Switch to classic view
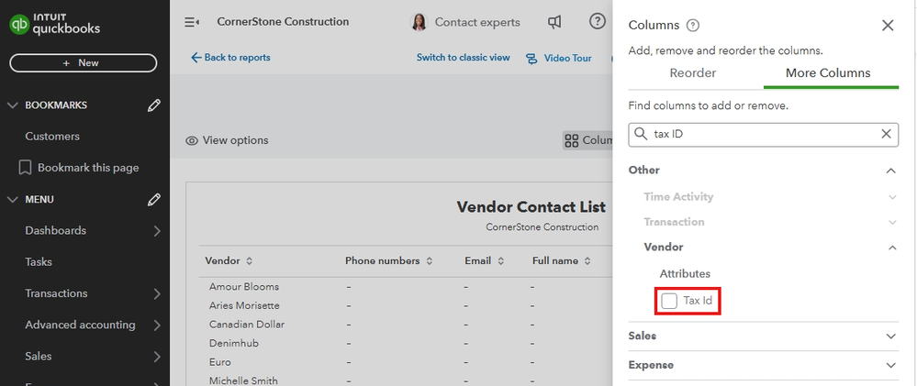Screen dimensions: 917x386 (464, 58)
